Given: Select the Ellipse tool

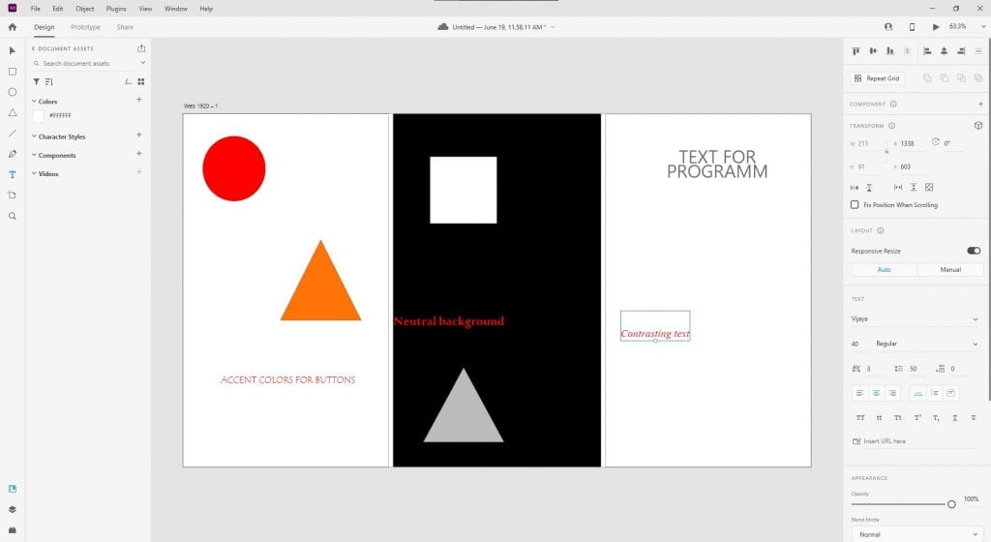Looking at the screenshot, I should (13, 92).
